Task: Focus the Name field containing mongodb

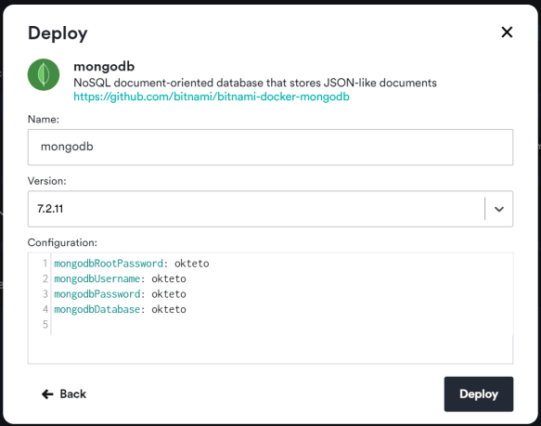Action: coord(270,147)
